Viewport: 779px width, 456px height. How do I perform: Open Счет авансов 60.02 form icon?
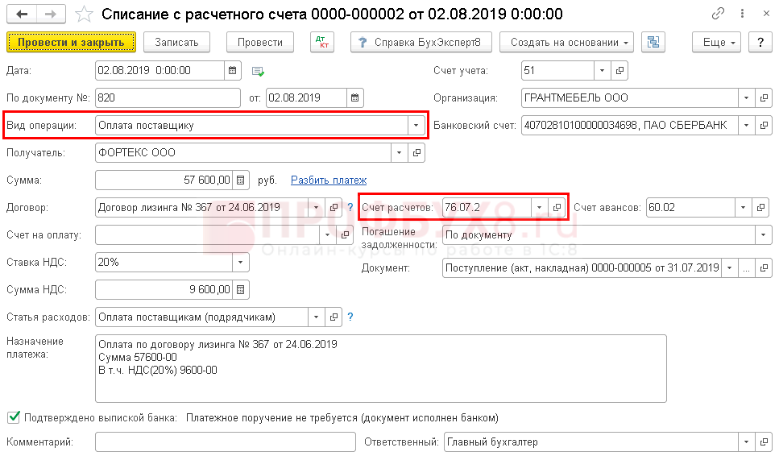[760, 207]
